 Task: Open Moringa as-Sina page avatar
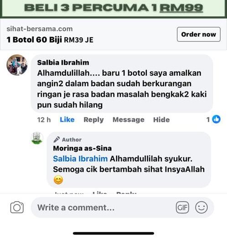37,138
